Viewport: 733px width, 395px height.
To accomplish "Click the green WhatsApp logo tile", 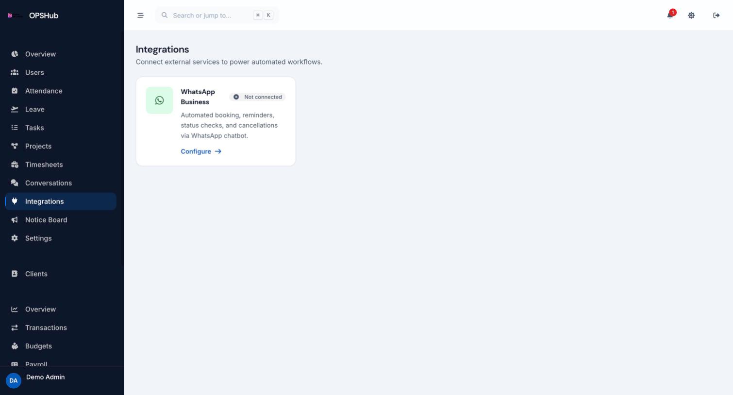I will tap(159, 100).
